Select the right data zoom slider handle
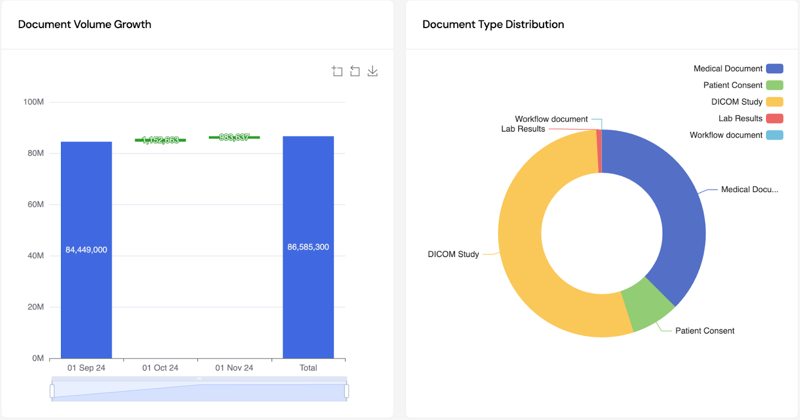This screenshot has height=420, width=800. [x=346, y=390]
